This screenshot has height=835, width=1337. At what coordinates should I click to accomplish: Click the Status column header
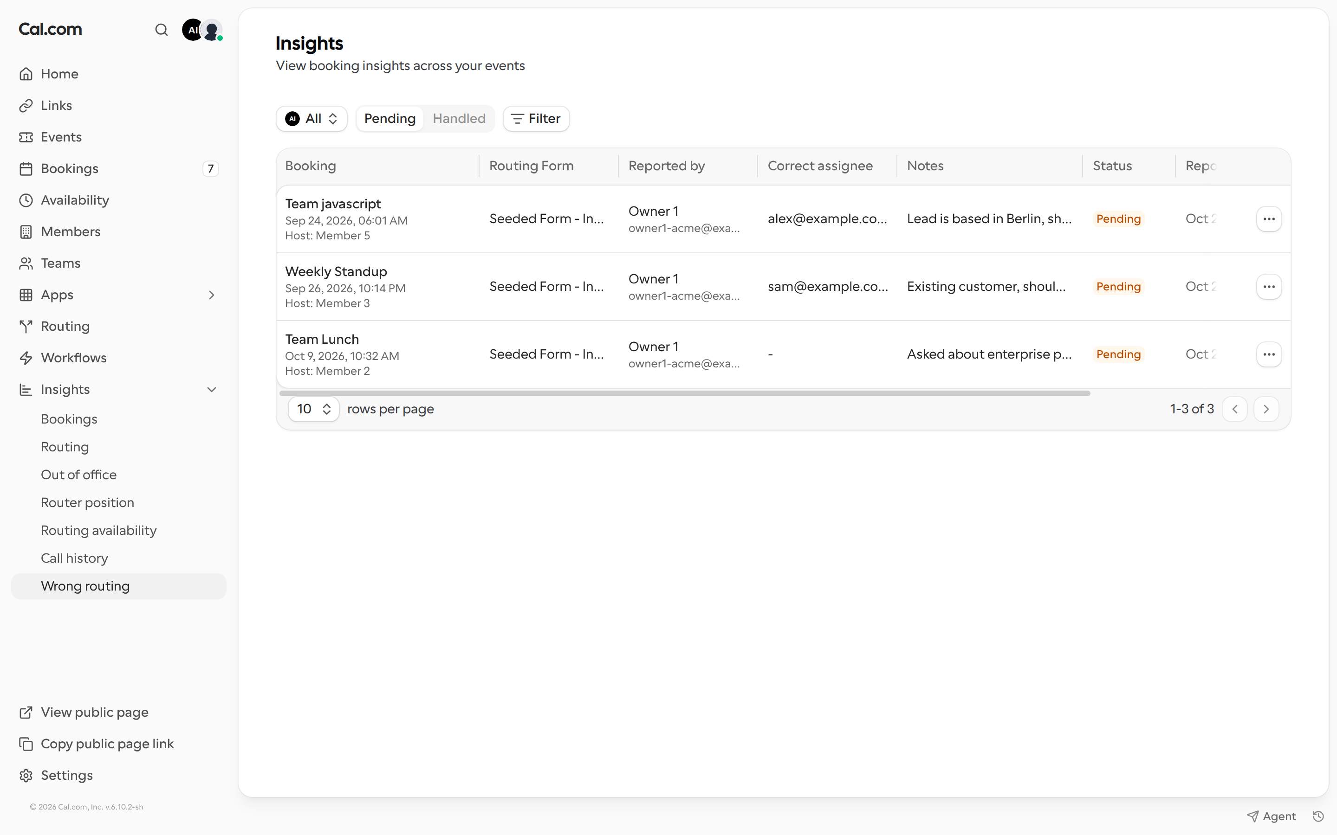(x=1112, y=166)
